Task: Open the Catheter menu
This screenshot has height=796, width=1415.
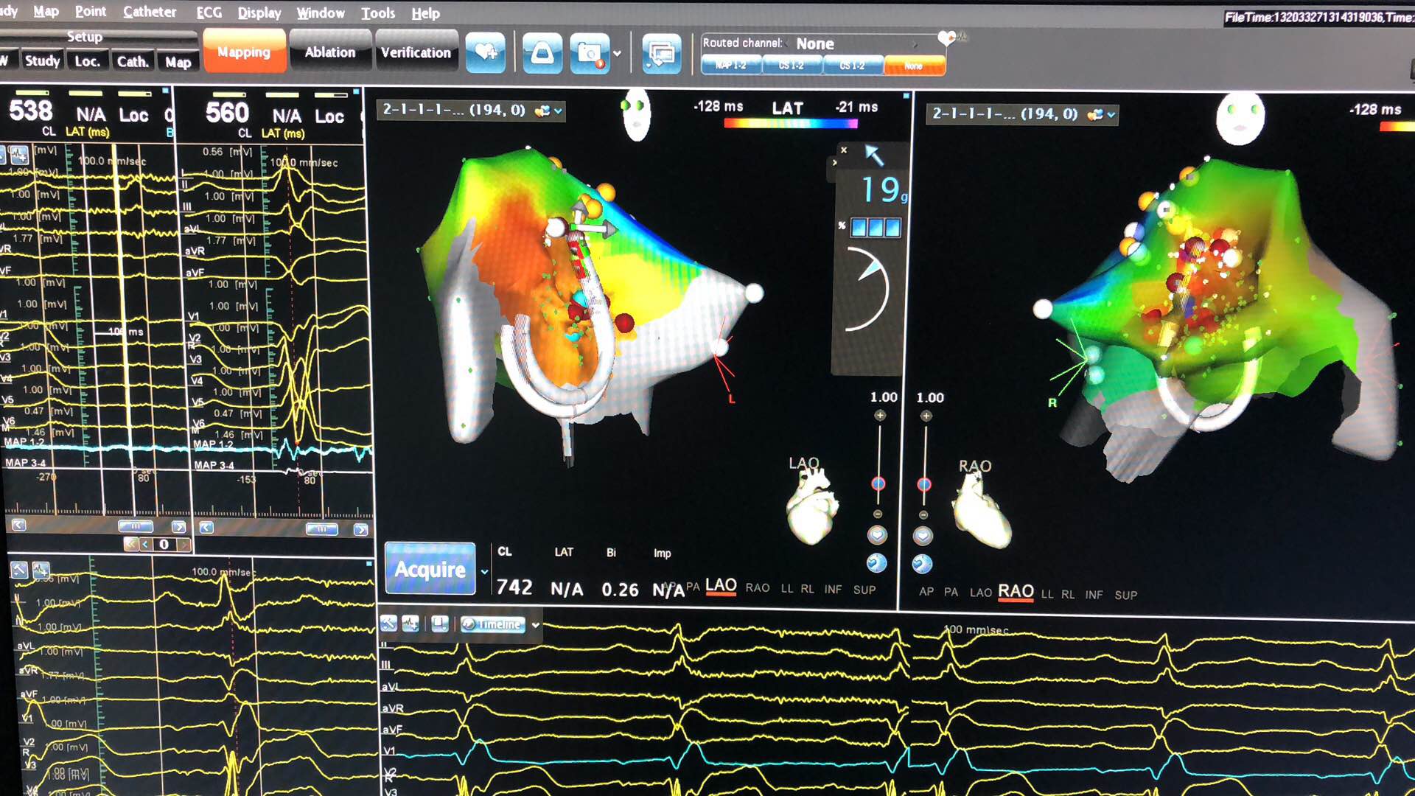Action: click(x=150, y=12)
